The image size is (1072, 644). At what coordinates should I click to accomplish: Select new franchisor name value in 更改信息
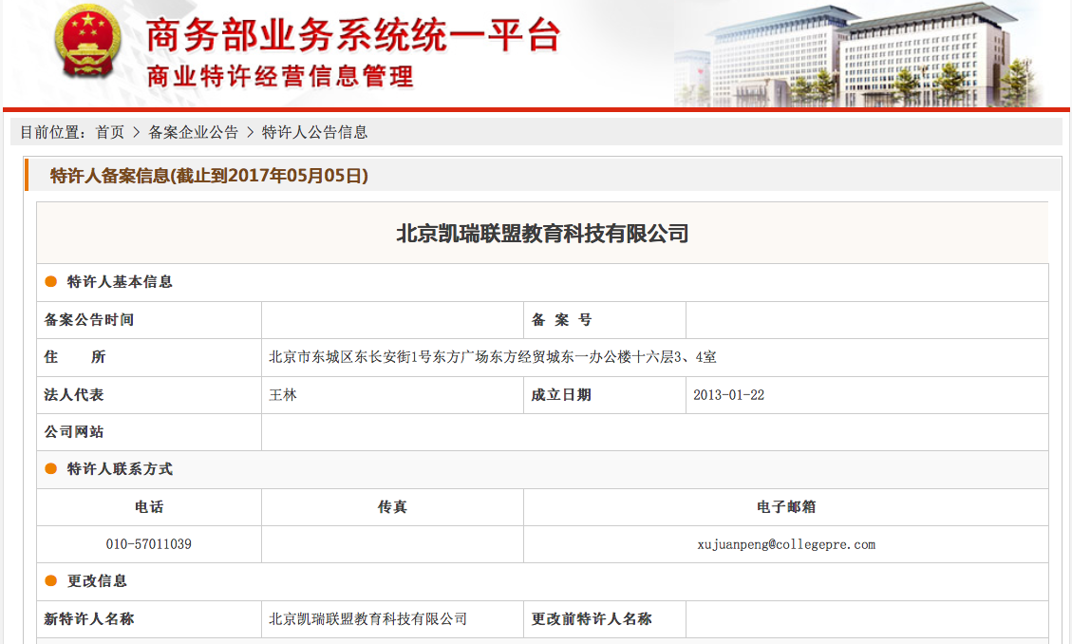coord(367,619)
